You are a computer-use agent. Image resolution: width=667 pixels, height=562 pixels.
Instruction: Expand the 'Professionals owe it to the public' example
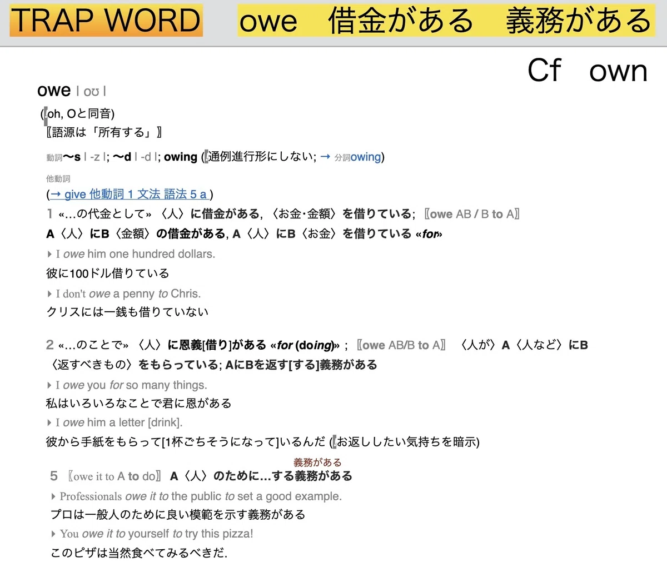pos(53,496)
